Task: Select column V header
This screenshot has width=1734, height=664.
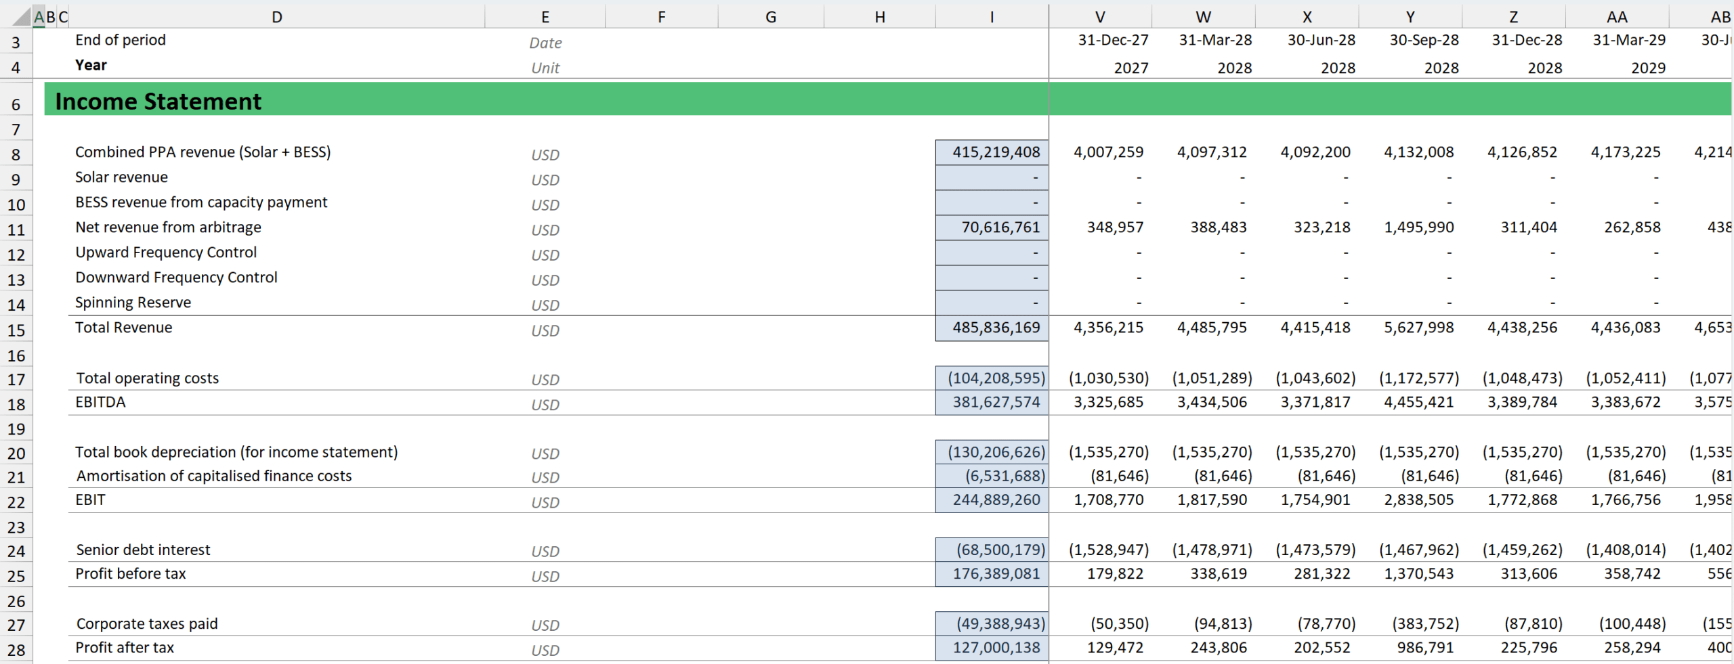Action: (x=1100, y=17)
